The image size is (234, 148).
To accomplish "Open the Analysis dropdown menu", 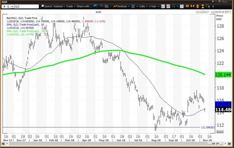I will 121,7.
